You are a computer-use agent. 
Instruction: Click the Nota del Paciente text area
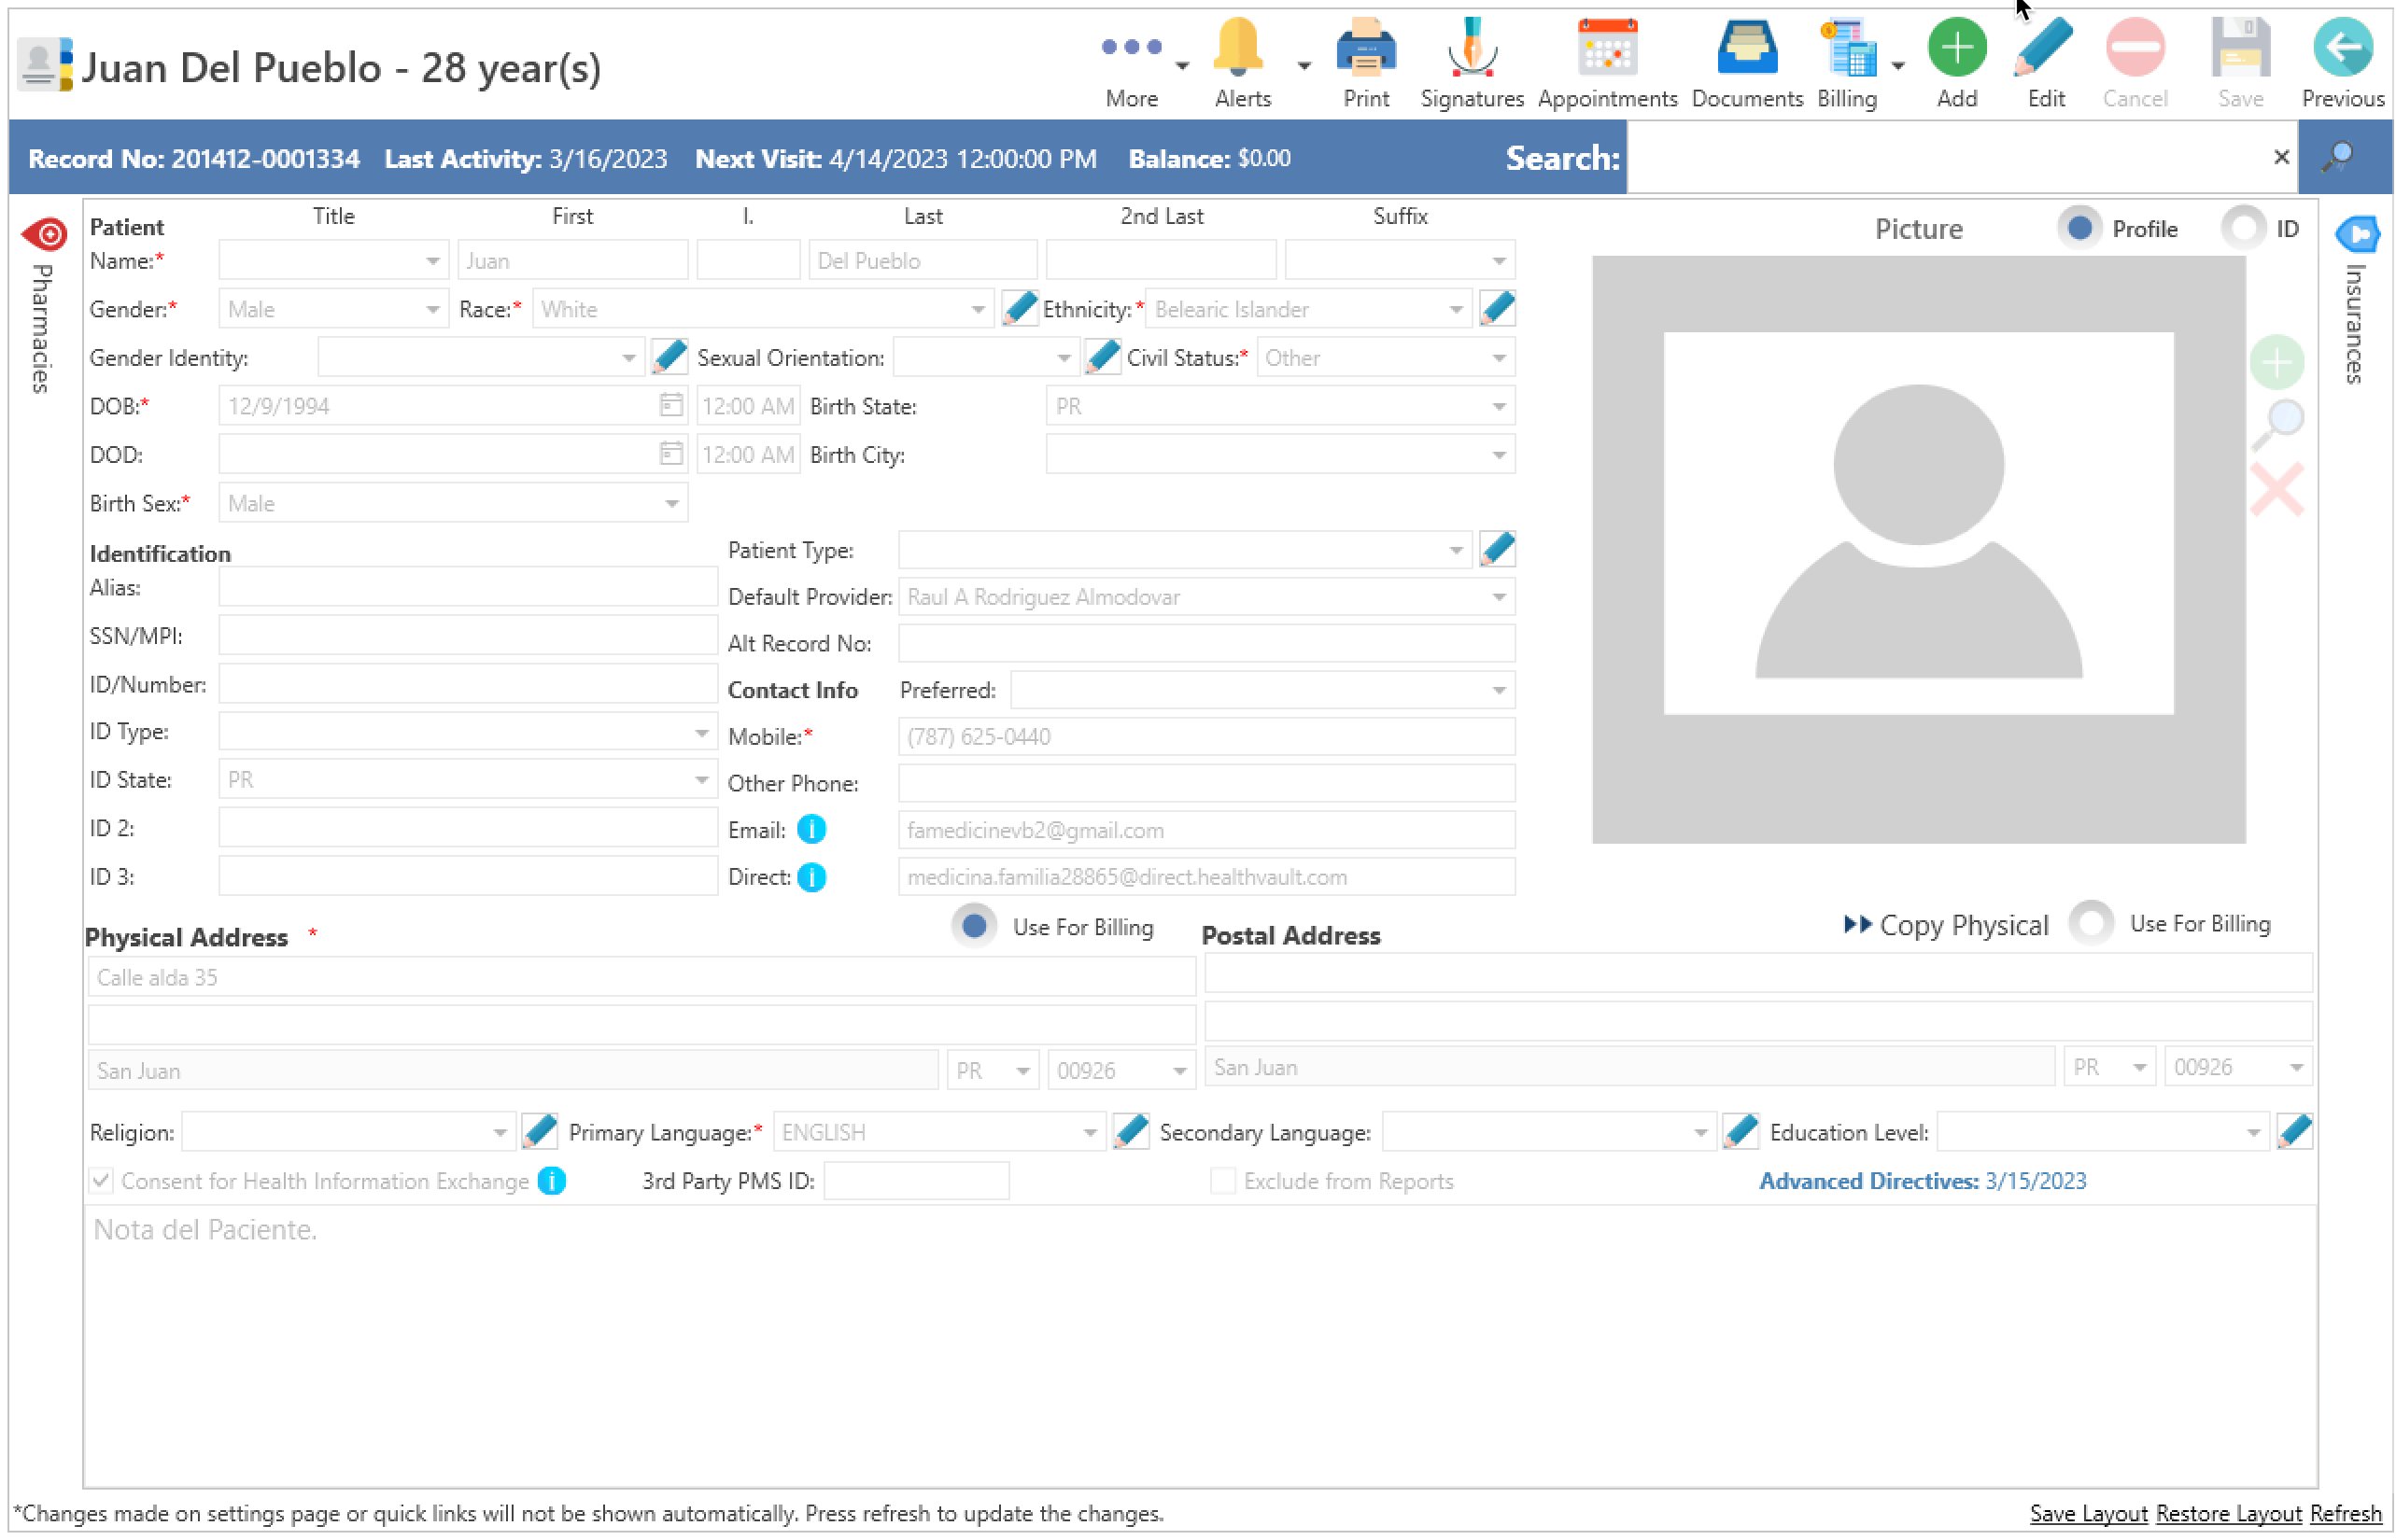(1199, 1345)
